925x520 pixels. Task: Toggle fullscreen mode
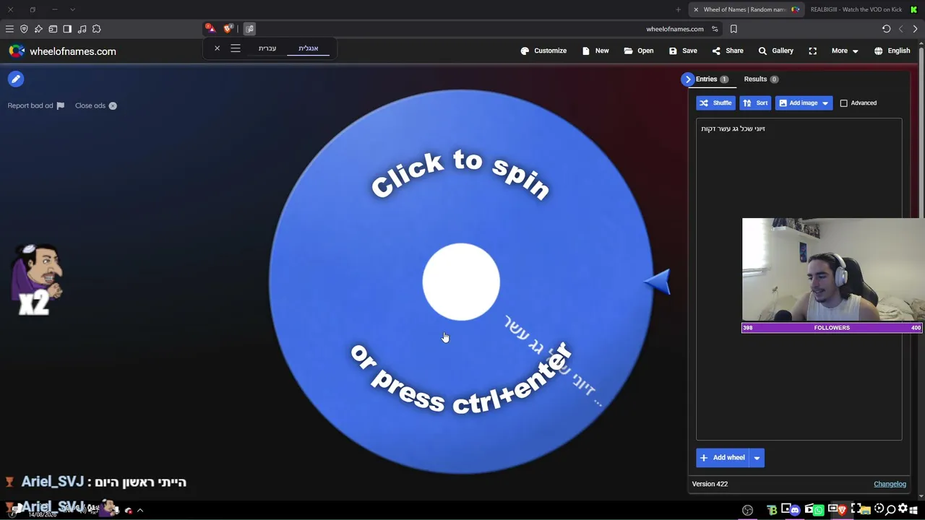813,51
